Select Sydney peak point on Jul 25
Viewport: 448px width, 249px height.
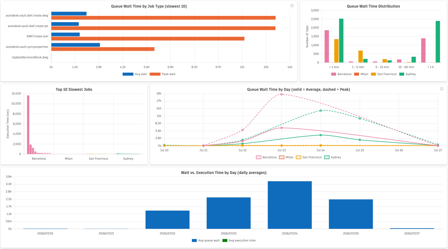coord(360,118)
